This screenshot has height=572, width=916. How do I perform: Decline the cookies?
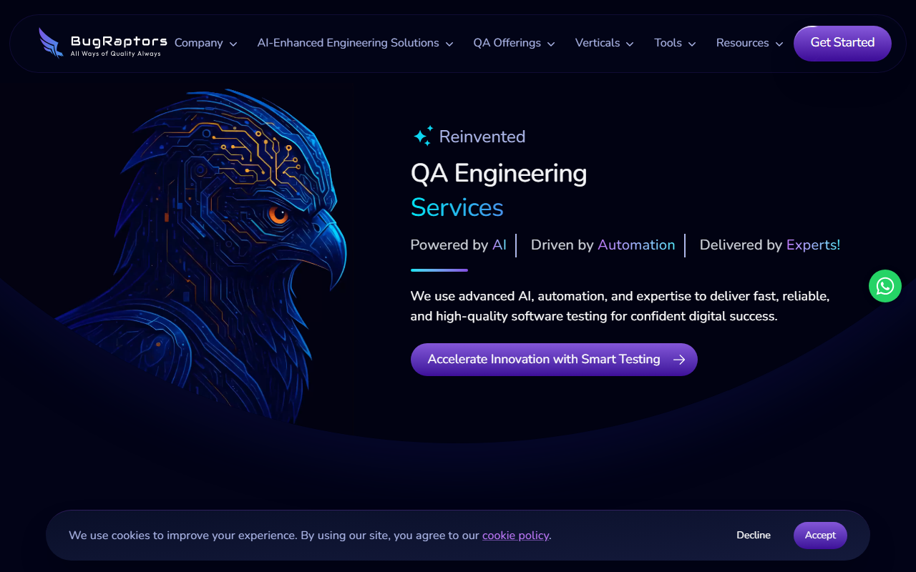pos(754,535)
